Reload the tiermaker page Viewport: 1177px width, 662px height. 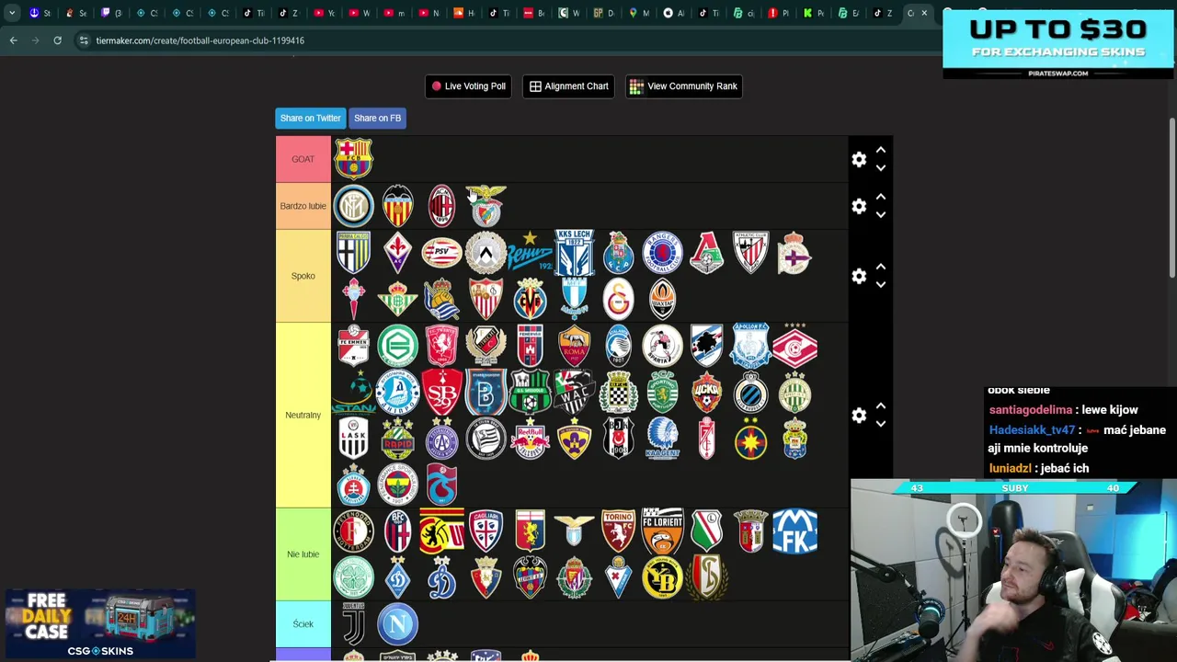click(x=57, y=40)
